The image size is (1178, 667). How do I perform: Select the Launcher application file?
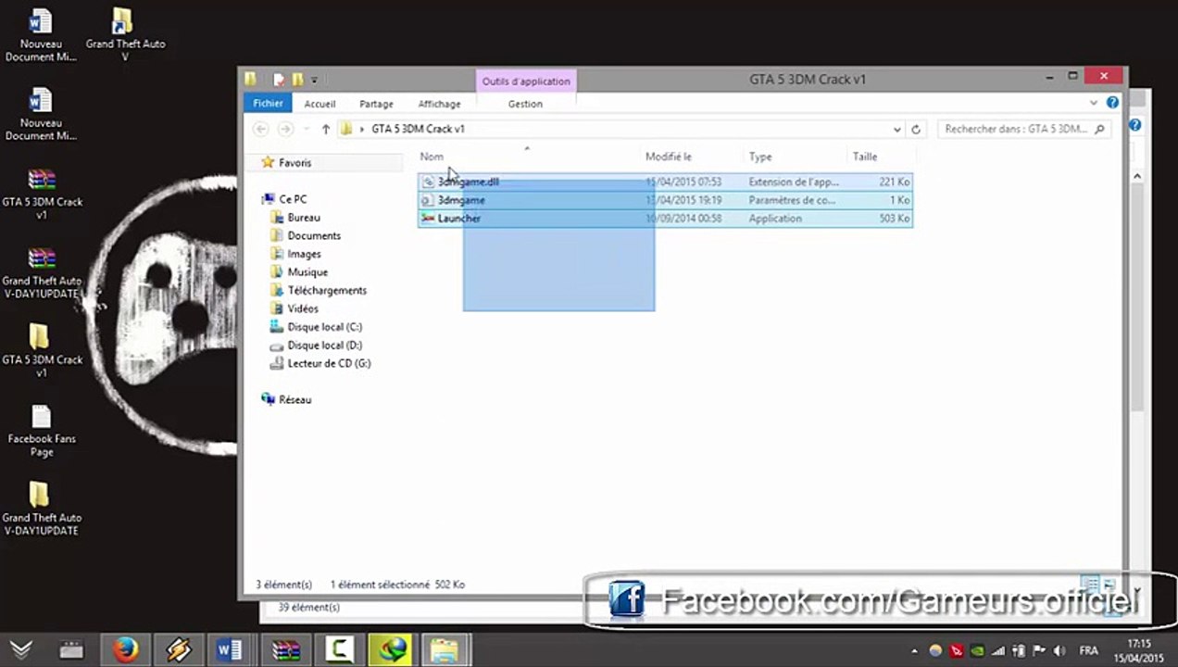(665, 219)
